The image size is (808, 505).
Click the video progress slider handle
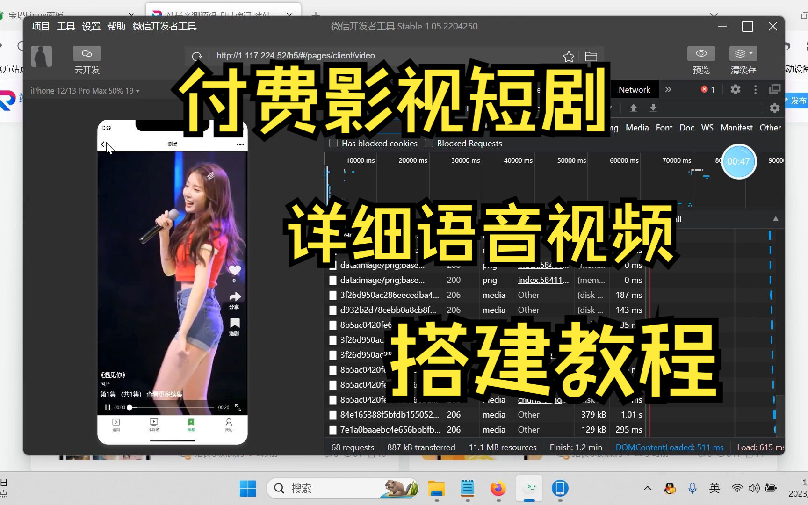(130, 407)
